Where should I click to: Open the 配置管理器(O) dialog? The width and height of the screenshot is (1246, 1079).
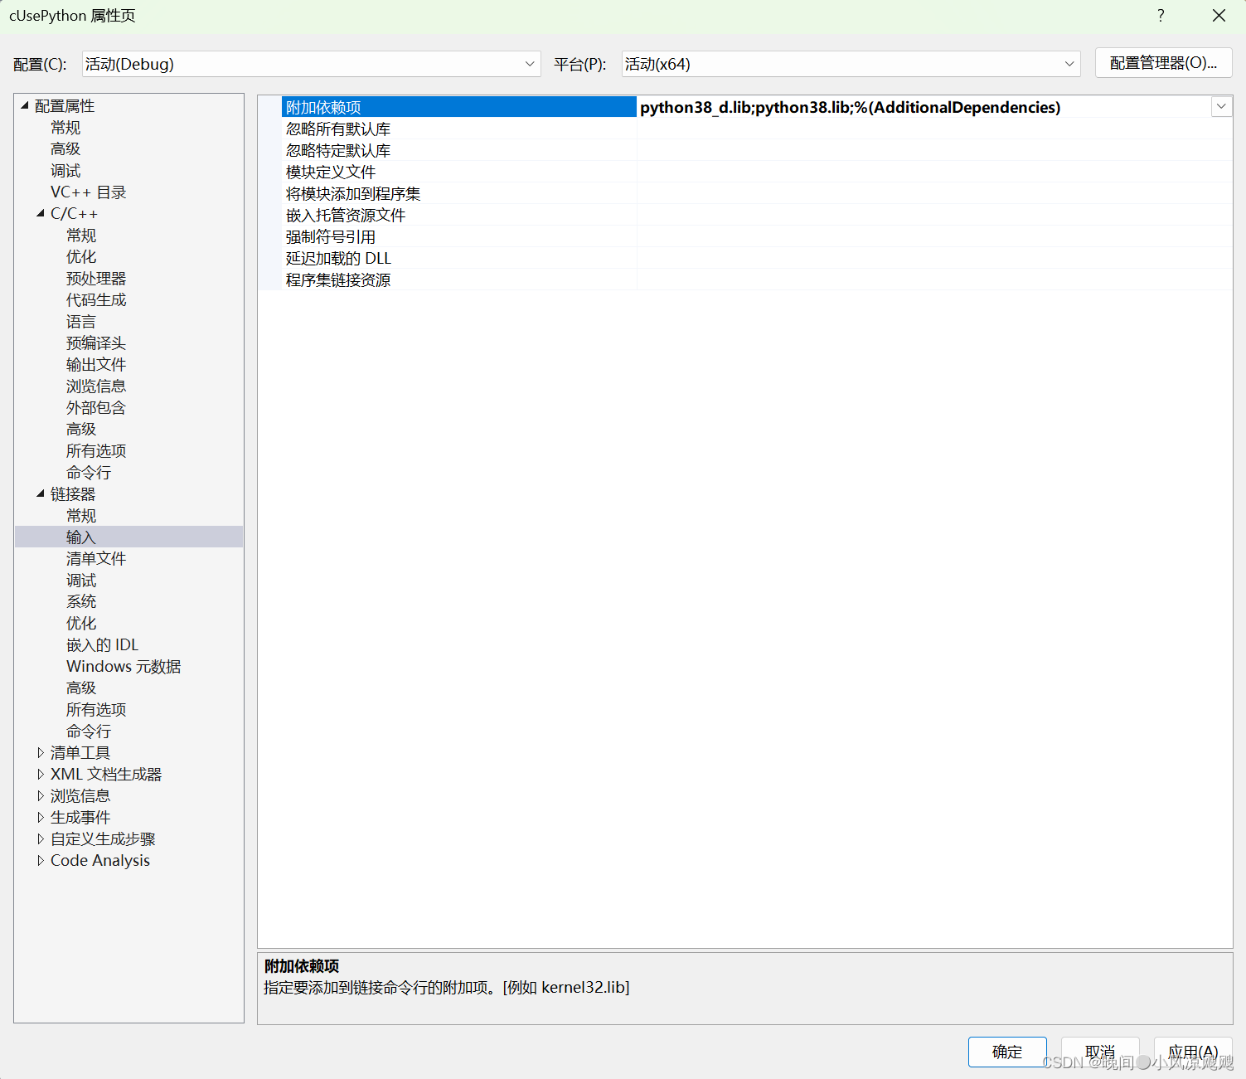[1163, 63]
